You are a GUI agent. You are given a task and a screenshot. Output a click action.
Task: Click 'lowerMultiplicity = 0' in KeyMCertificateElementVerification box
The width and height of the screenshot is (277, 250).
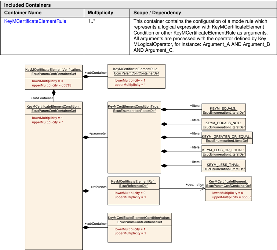pos(47,81)
